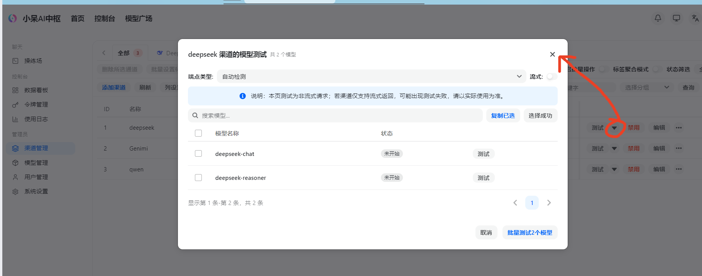
Task: Go to 模型广场 in top navigation
Action: coord(139,19)
